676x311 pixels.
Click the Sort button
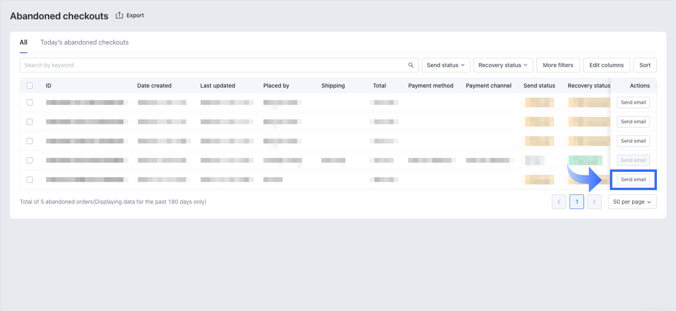click(x=645, y=65)
